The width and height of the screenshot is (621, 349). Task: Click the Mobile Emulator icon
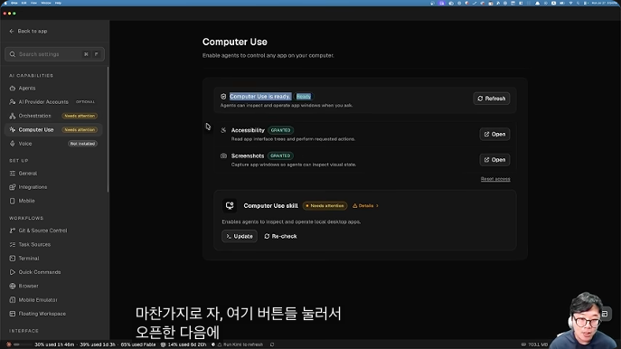pos(13,300)
